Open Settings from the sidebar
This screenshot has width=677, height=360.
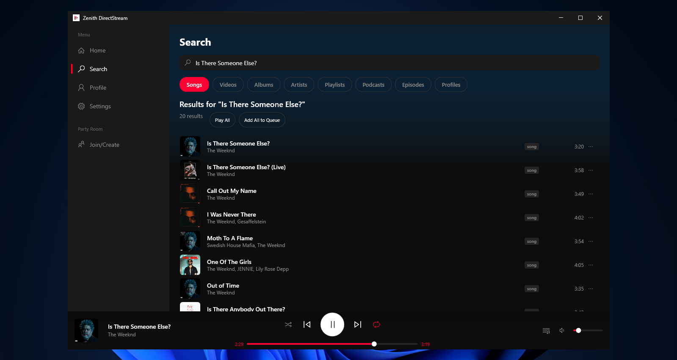[119, 106]
